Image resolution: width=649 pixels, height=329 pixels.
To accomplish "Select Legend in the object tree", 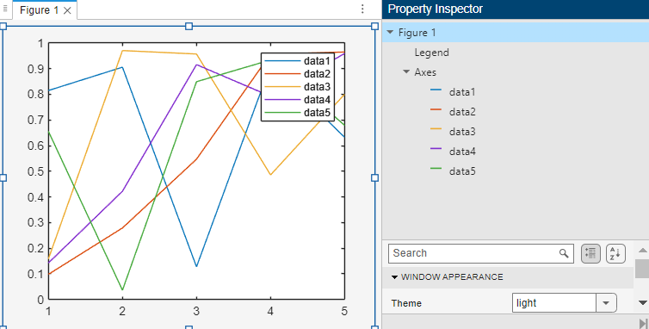I will coord(432,53).
